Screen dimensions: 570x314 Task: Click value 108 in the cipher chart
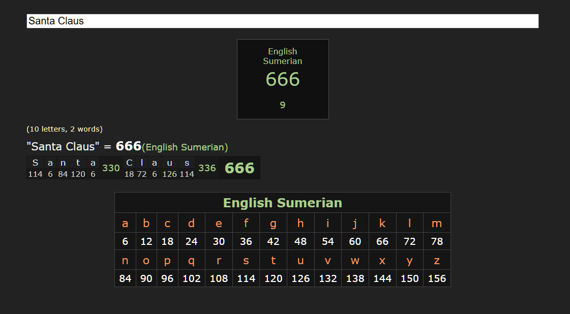click(x=219, y=278)
